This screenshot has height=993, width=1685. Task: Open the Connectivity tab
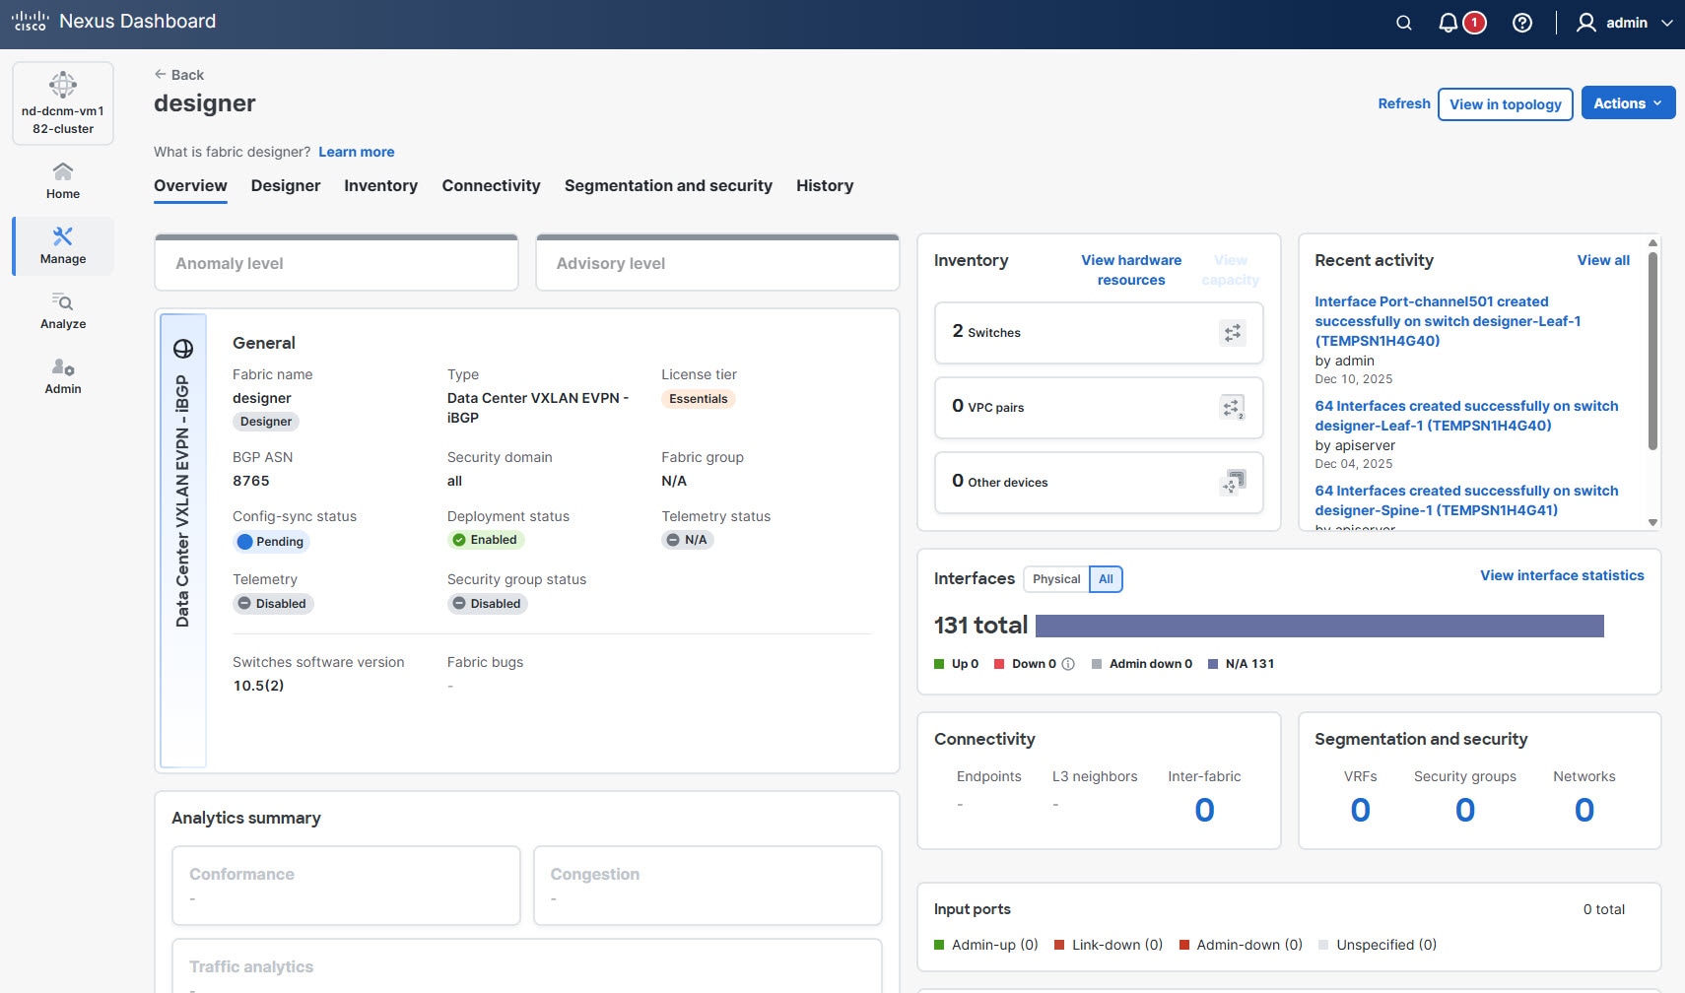491,185
